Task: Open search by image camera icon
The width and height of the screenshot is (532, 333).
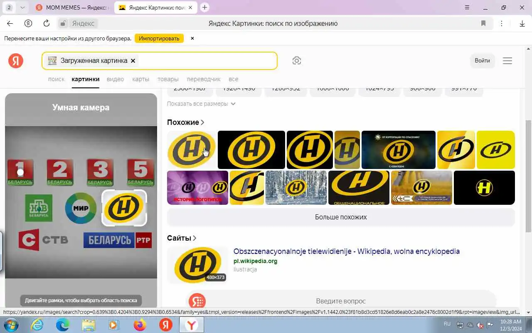Action: point(296,61)
